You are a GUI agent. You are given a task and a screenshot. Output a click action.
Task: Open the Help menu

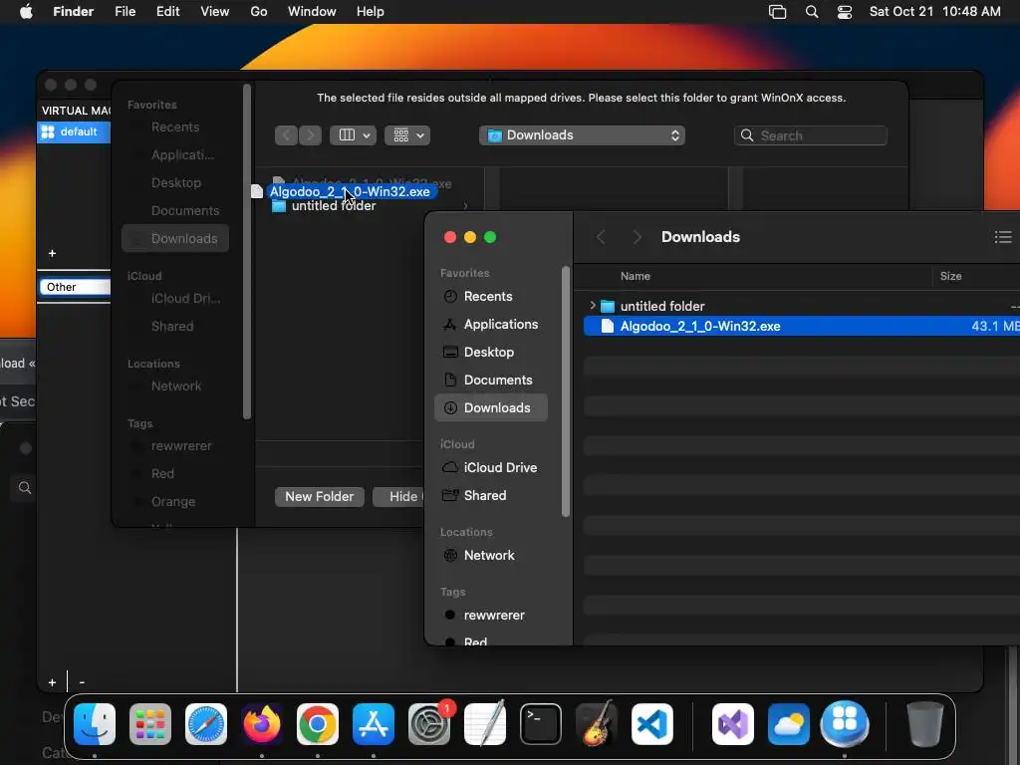click(x=371, y=12)
